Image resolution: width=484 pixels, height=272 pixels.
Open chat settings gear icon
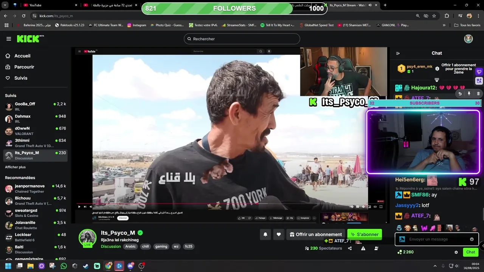[x=456, y=252]
